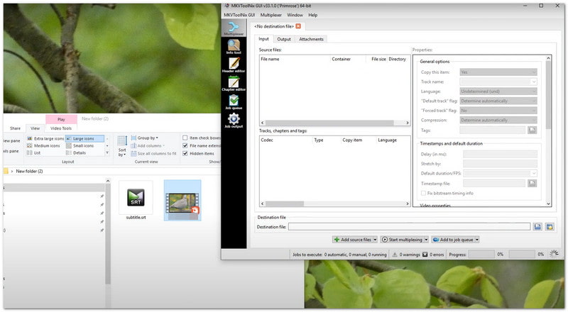Click Start multiplexing button
Screen dimensions: 568x312
click(x=404, y=240)
